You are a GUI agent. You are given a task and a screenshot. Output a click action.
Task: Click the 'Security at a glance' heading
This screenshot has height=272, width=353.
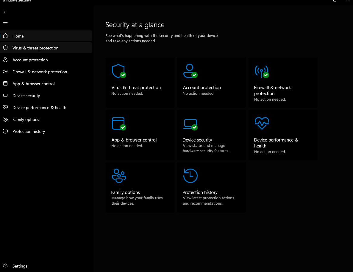135,24
